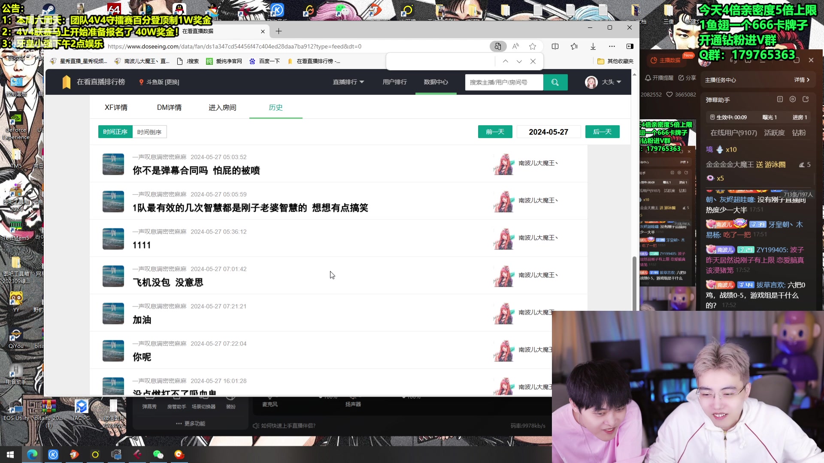Open danmu assistant settings gear icon
Image resolution: width=824 pixels, height=463 pixels.
click(x=793, y=99)
